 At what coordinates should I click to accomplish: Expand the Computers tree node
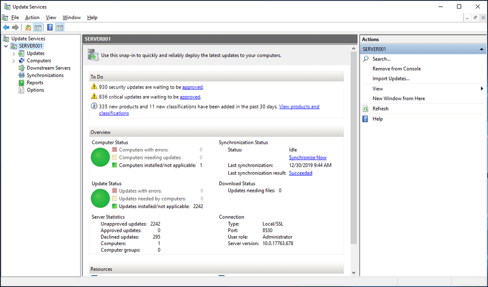tap(14, 60)
